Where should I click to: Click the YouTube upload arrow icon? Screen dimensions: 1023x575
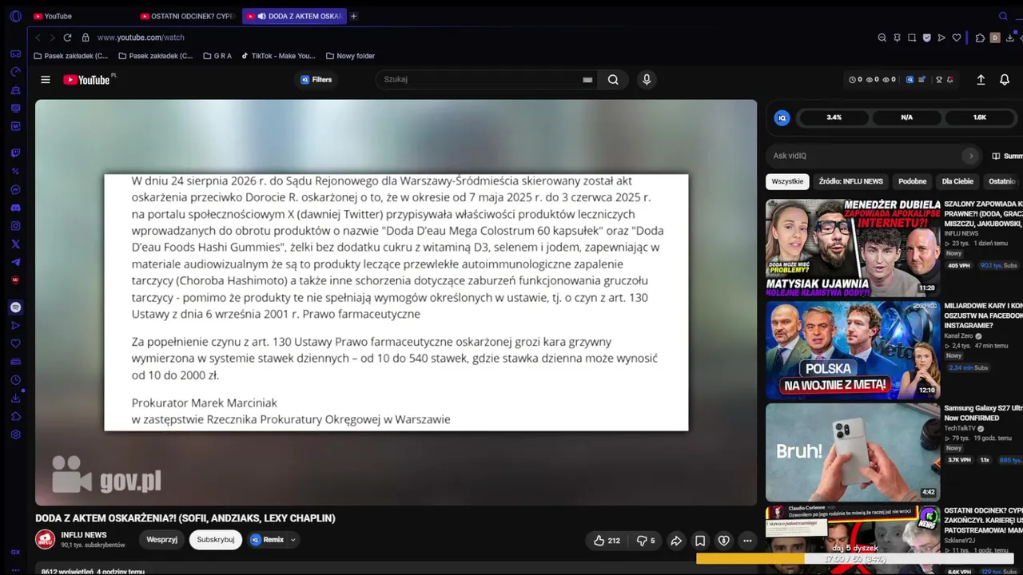click(981, 80)
